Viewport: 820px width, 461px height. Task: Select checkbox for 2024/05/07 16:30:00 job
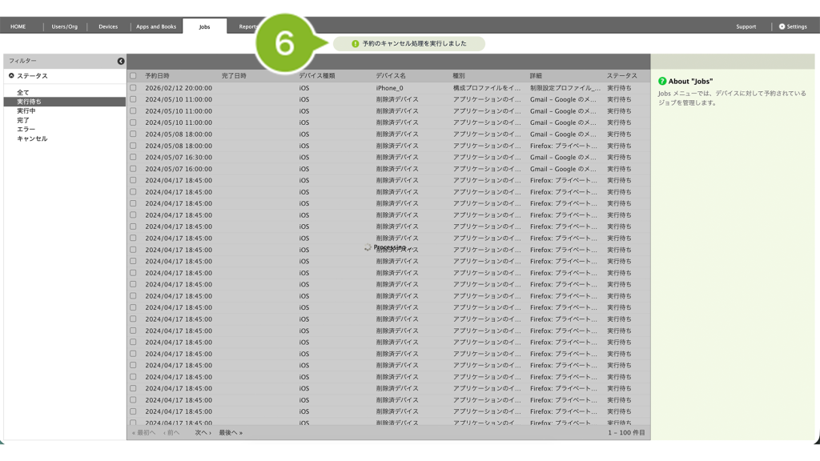133,158
